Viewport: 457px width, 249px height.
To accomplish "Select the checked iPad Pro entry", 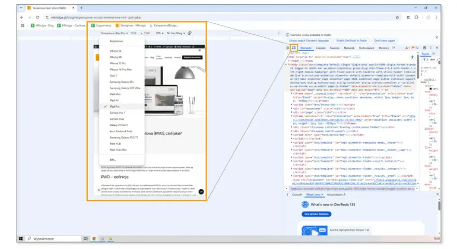I will click(122, 106).
